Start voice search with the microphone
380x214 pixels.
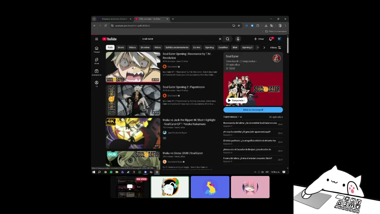[238, 39]
